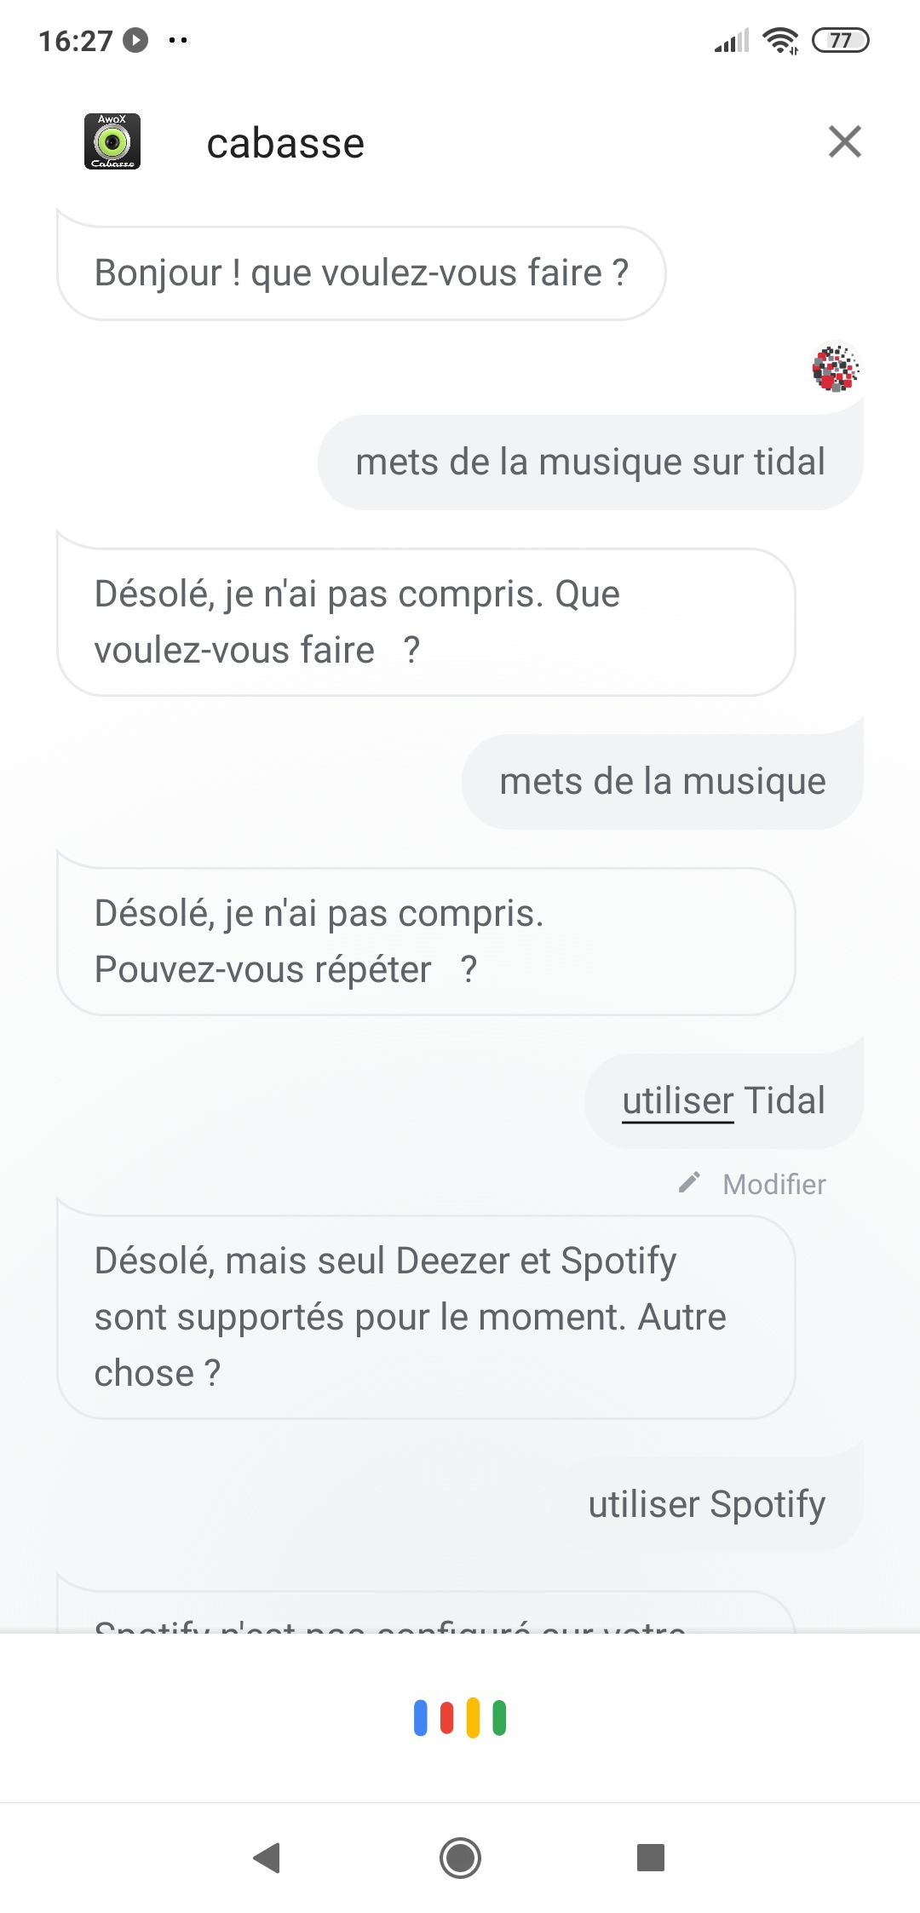Tap the Android home button
Screen dimensions: 920x1913
point(460,1858)
